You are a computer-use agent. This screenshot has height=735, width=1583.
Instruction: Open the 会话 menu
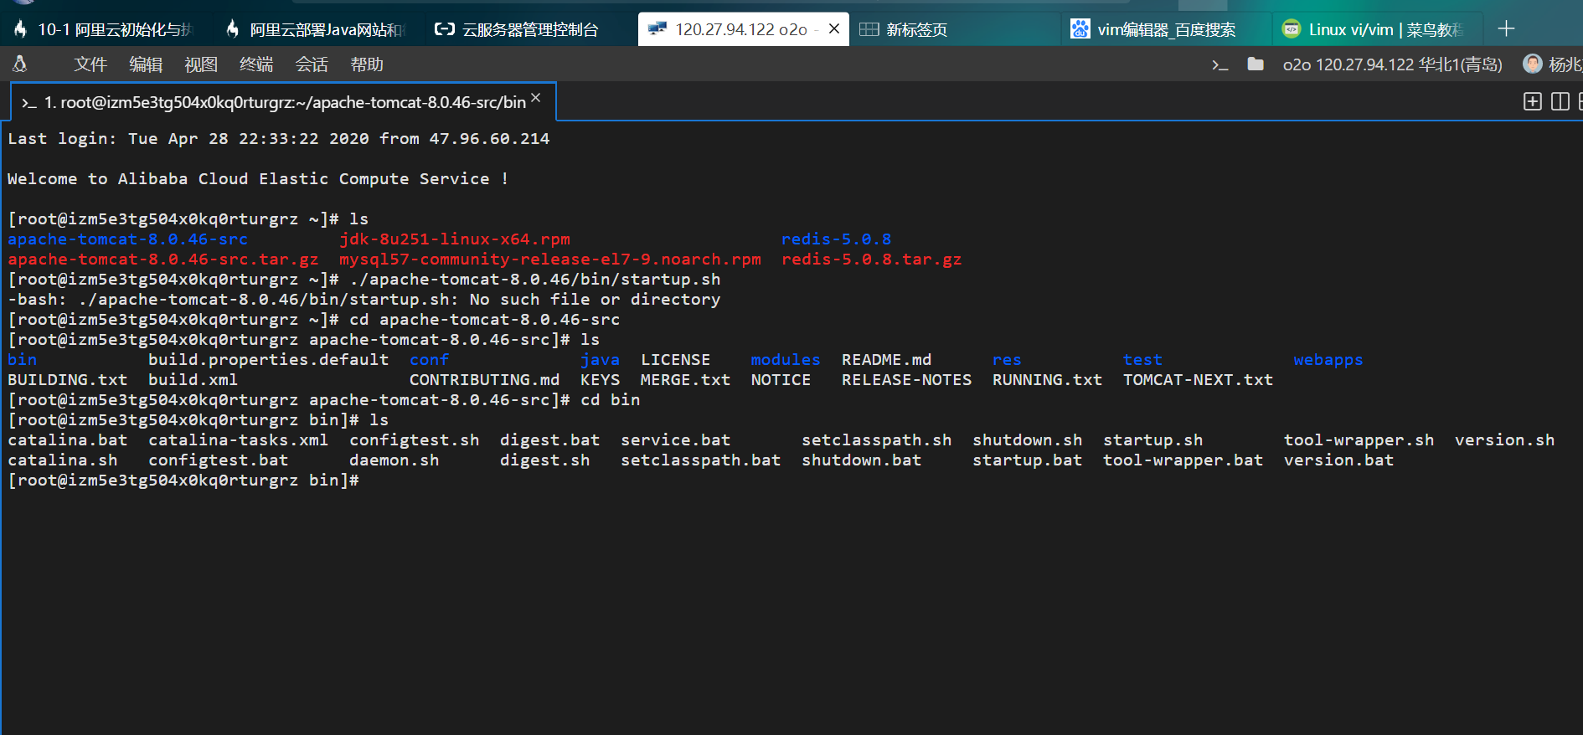pyautogui.click(x=312, y=64)
